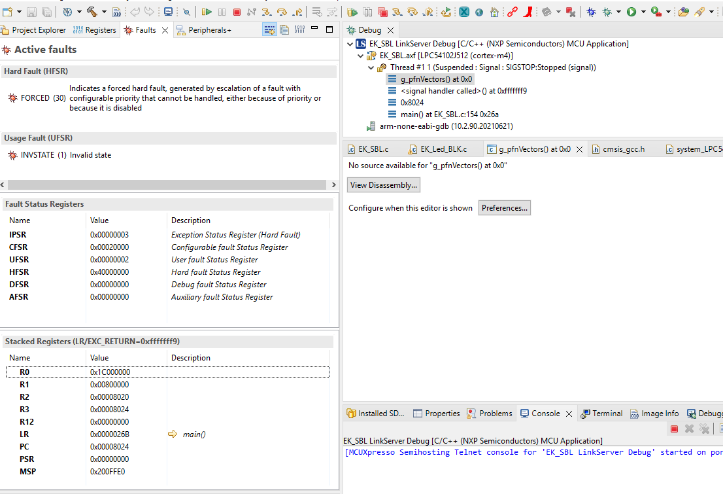723x494 pixels.
Task: Save the current file
Action: point(32,10)
